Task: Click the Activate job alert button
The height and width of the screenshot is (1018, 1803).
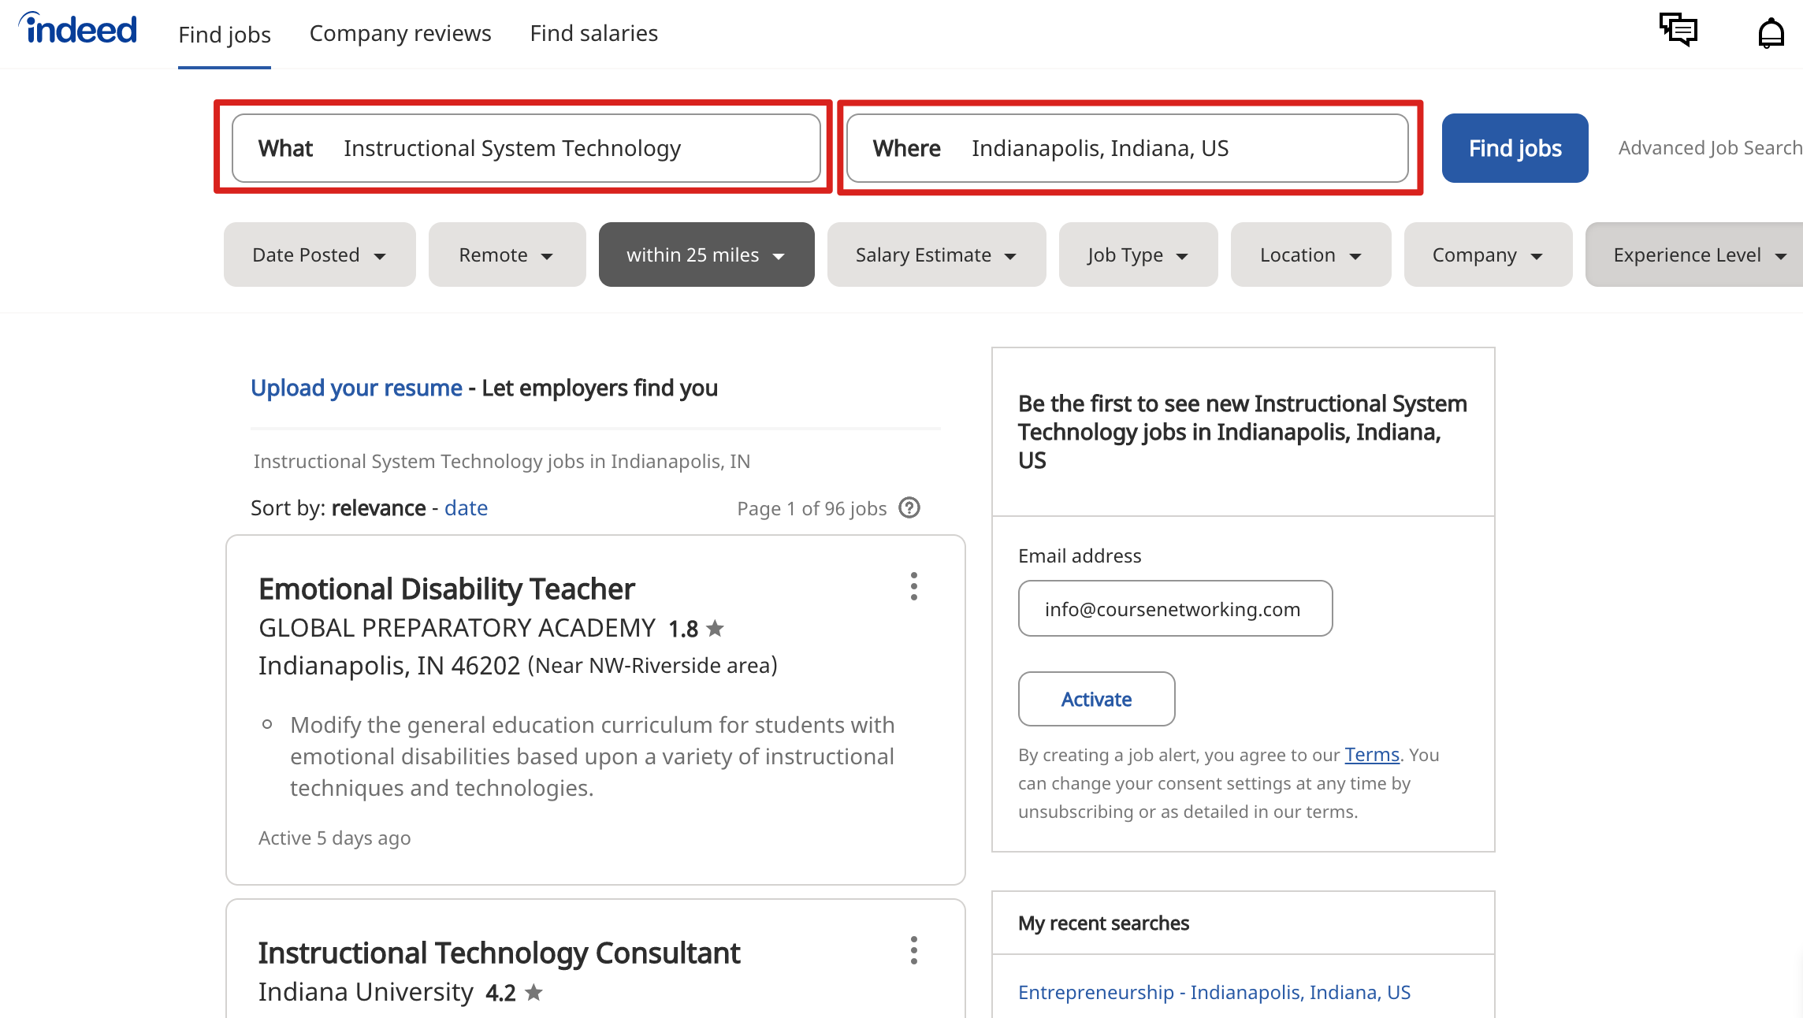Action: pyautogui.click(x=1096, y=699)
